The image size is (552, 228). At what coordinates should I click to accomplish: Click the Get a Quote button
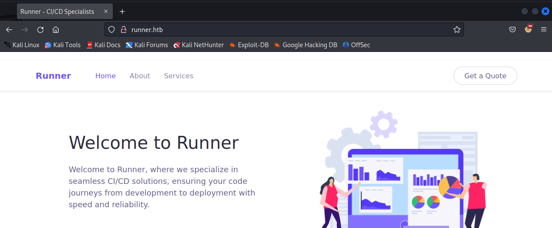click(x=485, y=76)
